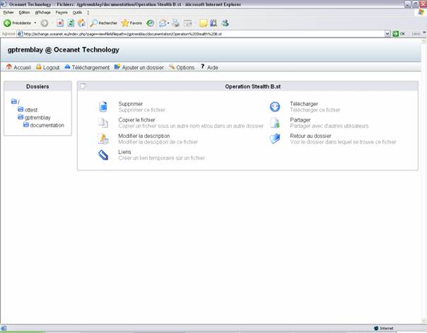Click the Liens paperclip icon
The height and width of the screenshot is (333, 427).
(103, 155)
